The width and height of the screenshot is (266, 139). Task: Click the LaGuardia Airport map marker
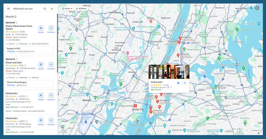(x=205, y=77)
